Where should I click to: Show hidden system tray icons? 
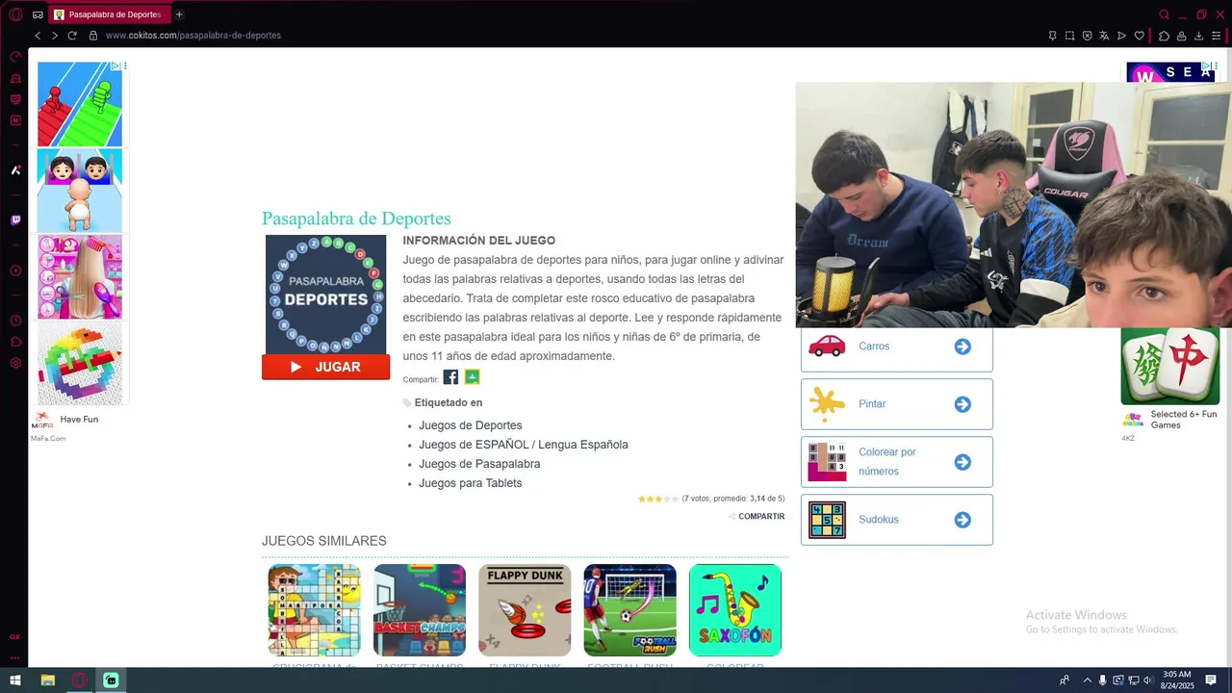pos(1088,680)
